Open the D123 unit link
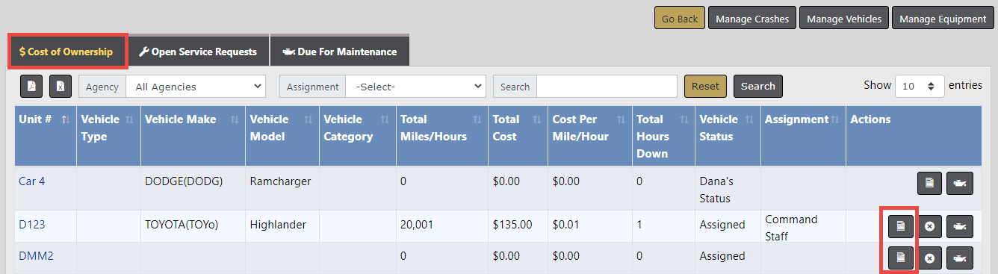The height and width of the screenshot is (274, 998). 31,224
